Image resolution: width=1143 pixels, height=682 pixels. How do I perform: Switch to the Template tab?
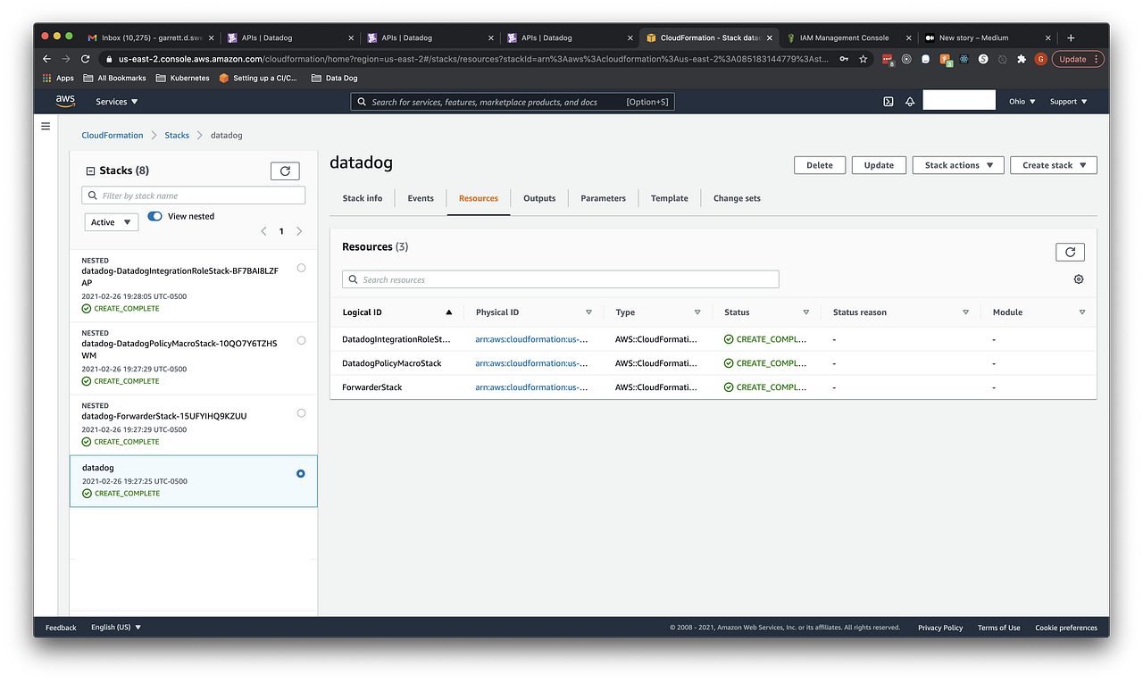[669, 197]
